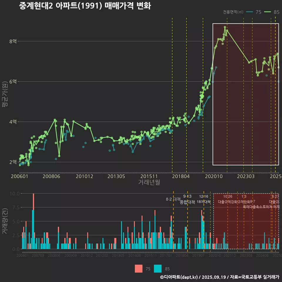Screen dimensions: 282x282
Task: Click the 평균가(원) y-axis title
Action: (5, 94)
